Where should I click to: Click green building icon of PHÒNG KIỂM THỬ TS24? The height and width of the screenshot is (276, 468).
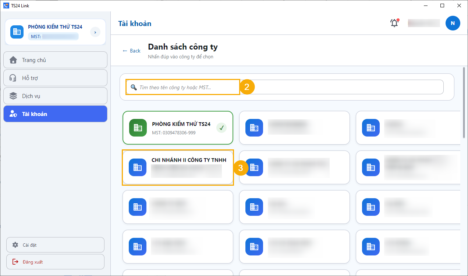point(138,128)
